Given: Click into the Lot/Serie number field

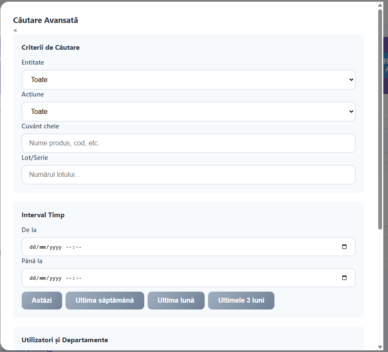Looking at the screenshot, I should 188,175.
